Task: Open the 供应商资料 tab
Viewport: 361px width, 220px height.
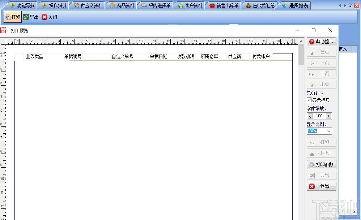Action: click(88, 5)
